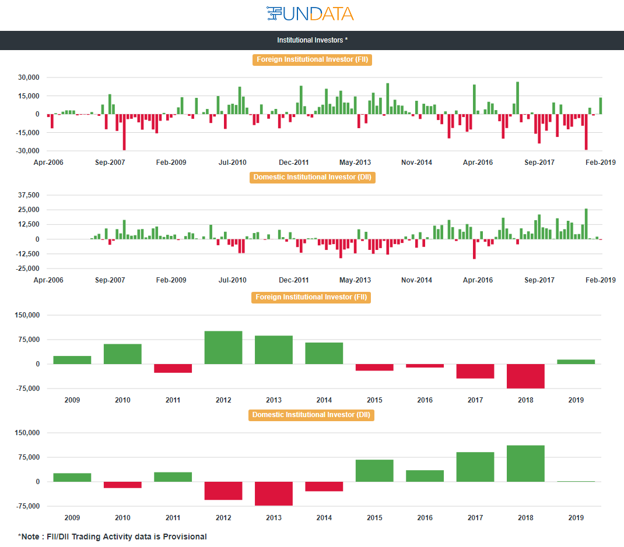Click the FUNDATA logo
This screenshot has height=547, width=624.
(310, 13)
